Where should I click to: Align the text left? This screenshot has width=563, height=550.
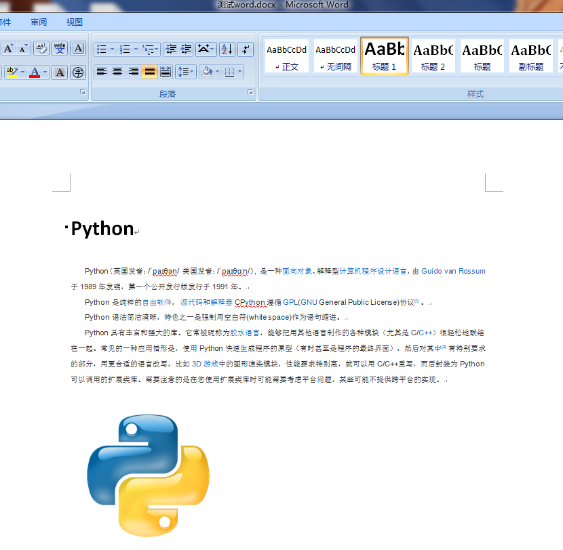(x=102, y=72)
